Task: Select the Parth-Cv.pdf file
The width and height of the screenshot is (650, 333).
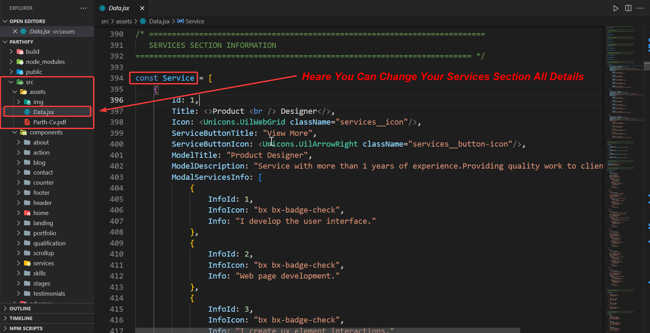Action: pos(50,122)
